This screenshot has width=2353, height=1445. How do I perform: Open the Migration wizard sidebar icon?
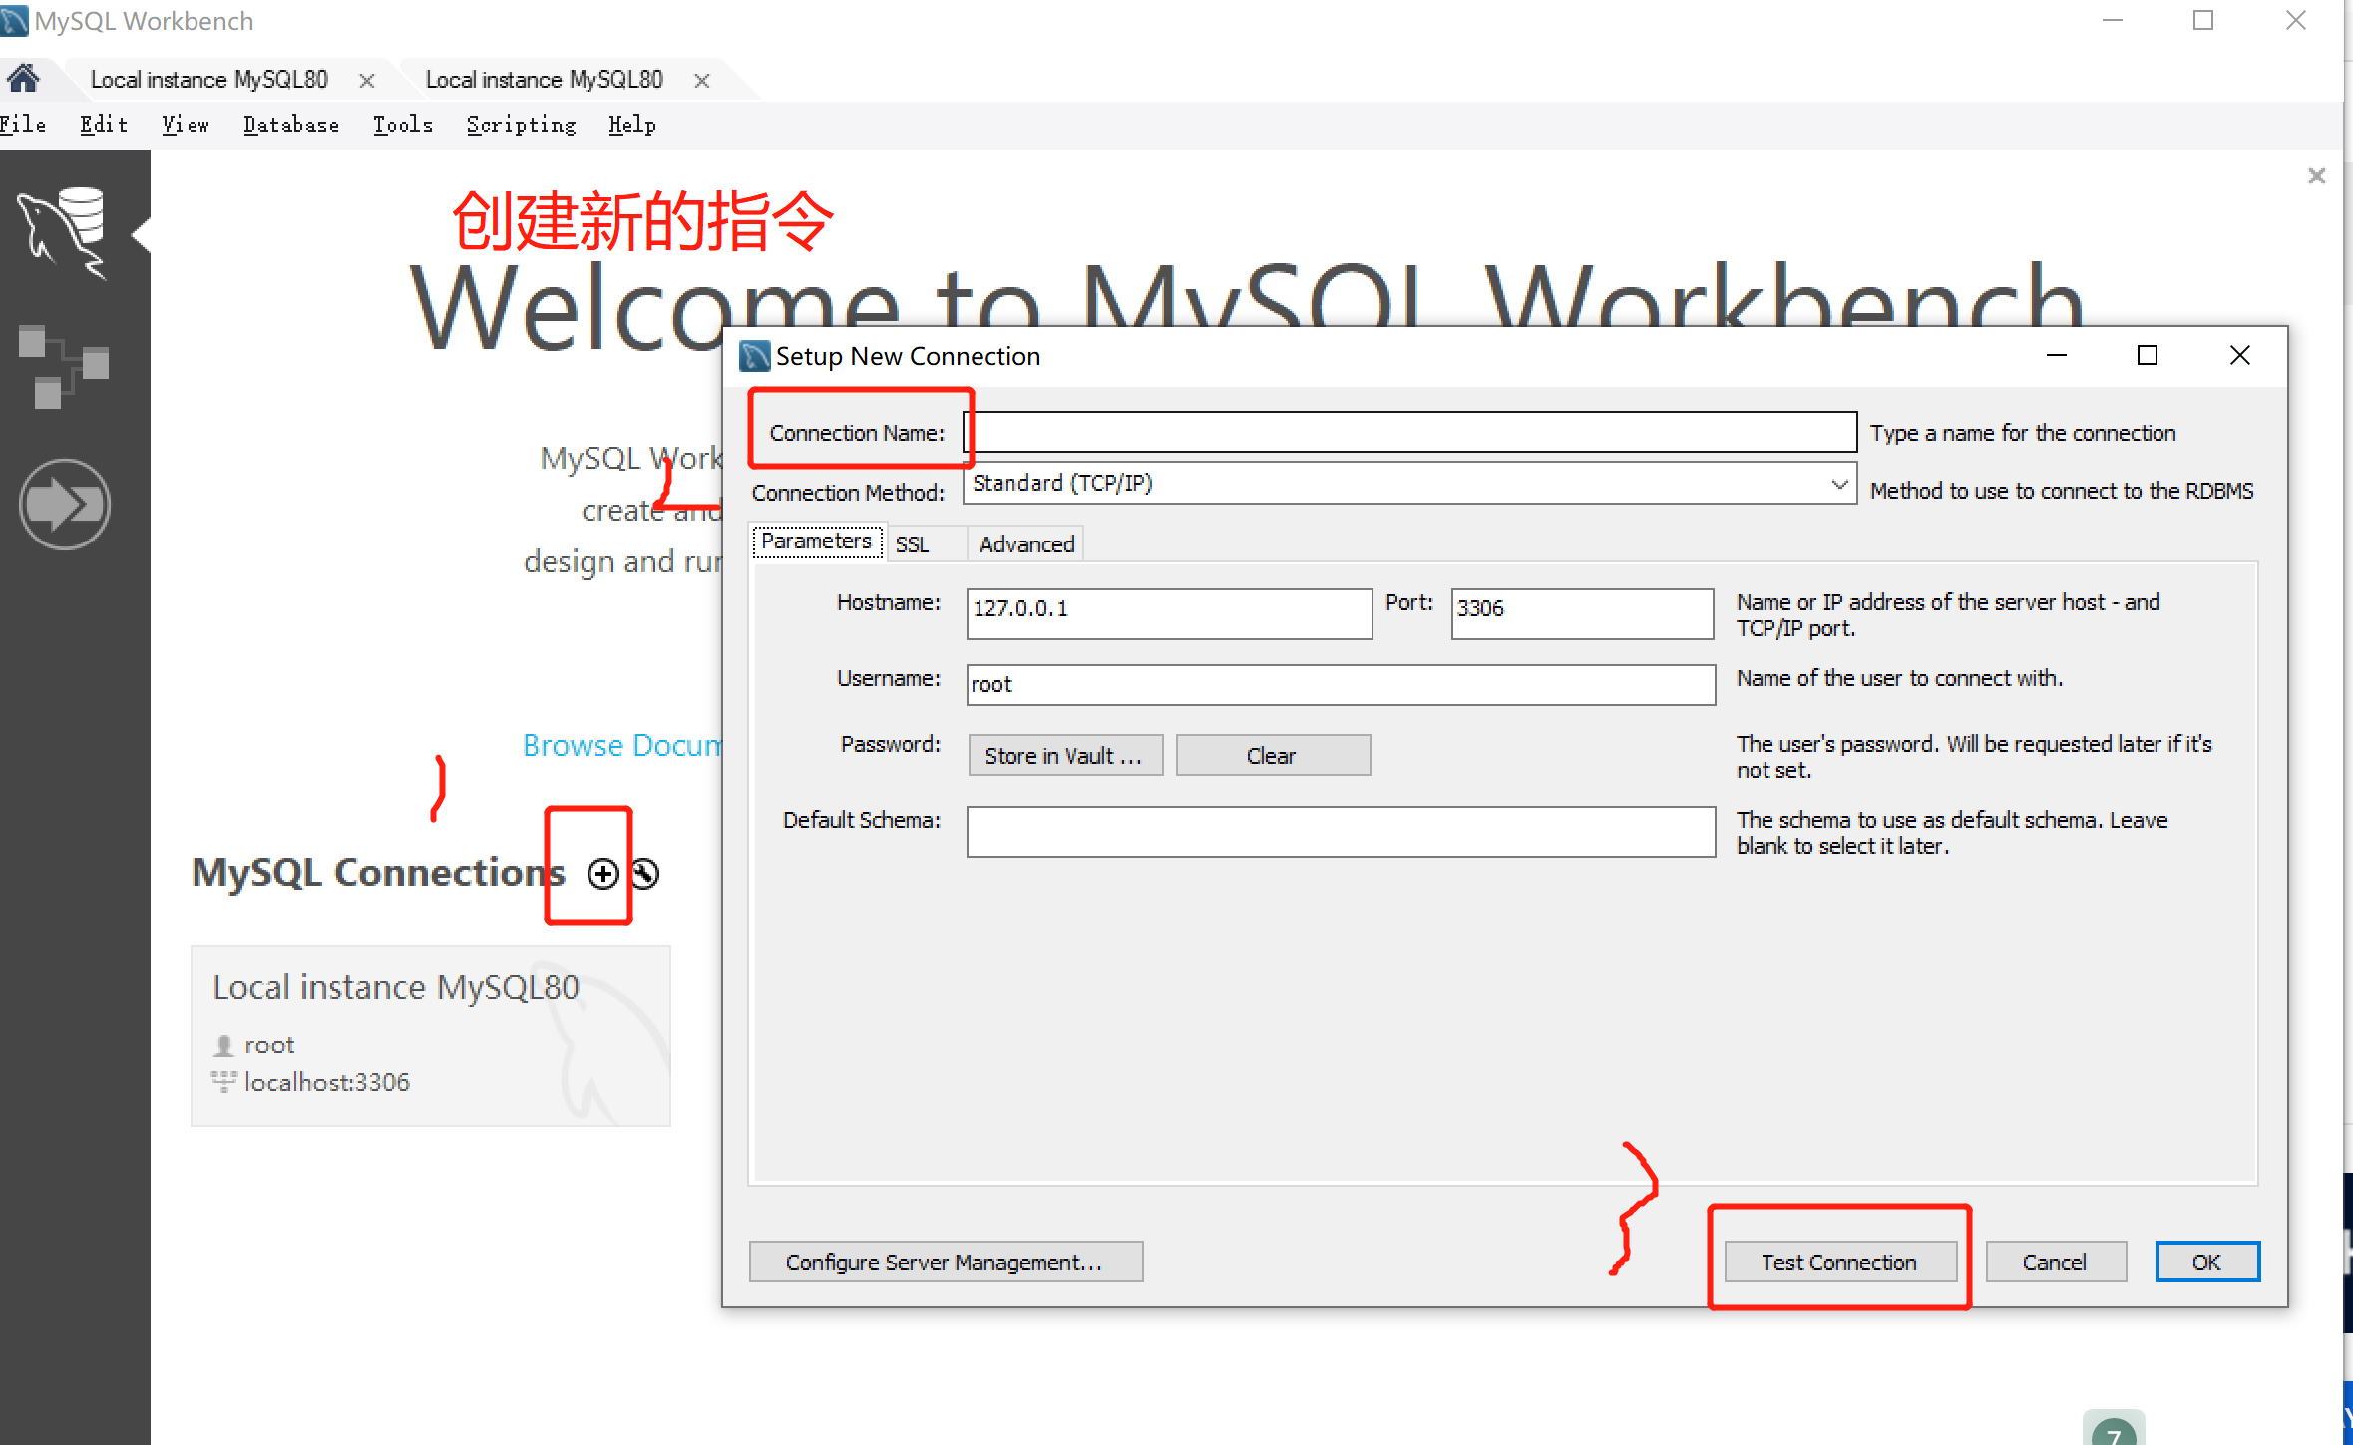point(64,505)
